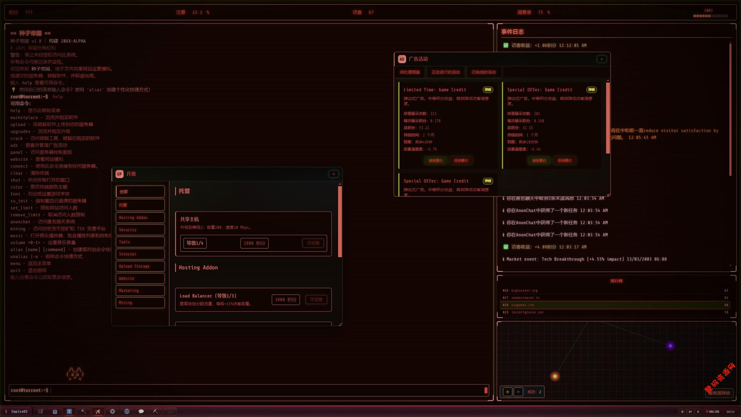Screen dimensions: 741x417
Task: Zoom out network map with minus button
Action: [518, 392]
